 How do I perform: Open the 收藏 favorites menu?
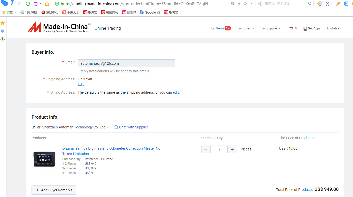point(9,12)
